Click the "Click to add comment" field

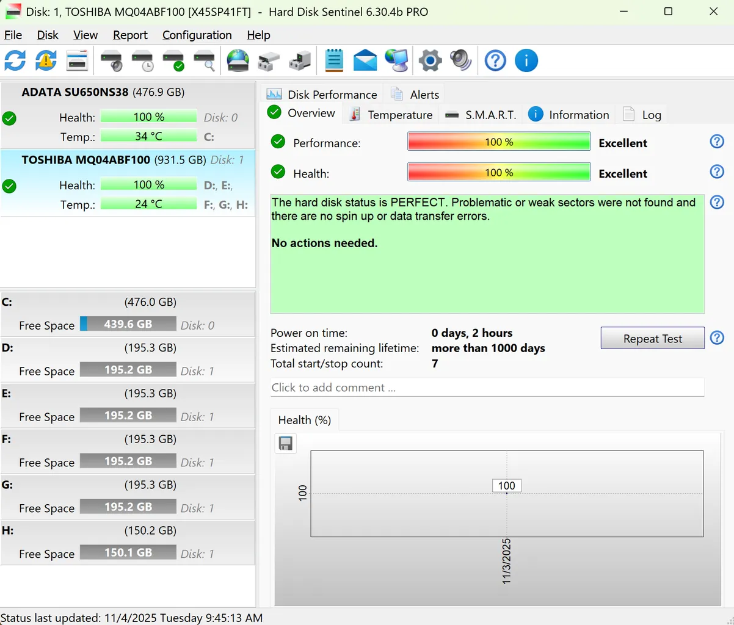pyautogui.click(x=487, y=388)
